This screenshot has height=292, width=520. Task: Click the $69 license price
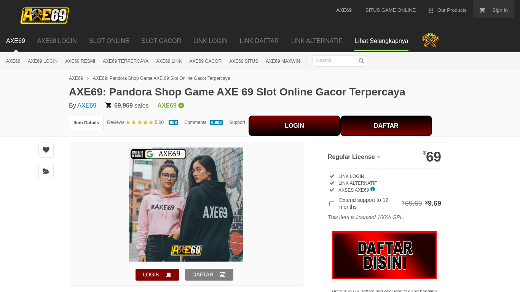coord(432,157)
